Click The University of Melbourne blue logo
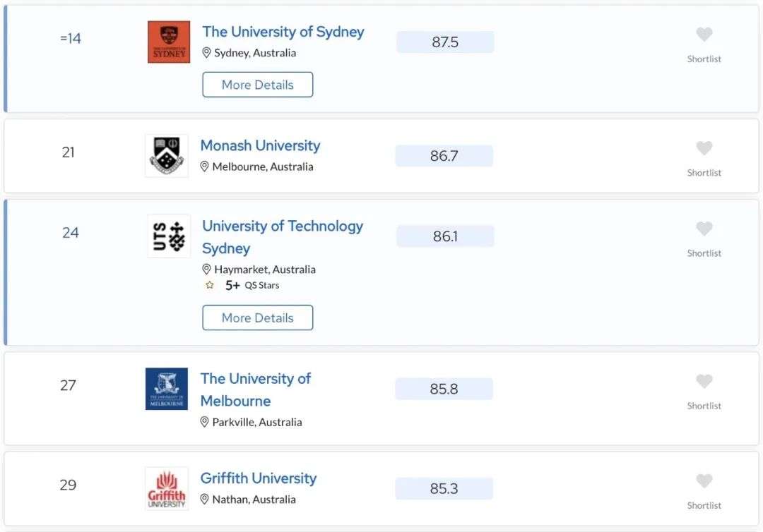 [x=167, y=389]
